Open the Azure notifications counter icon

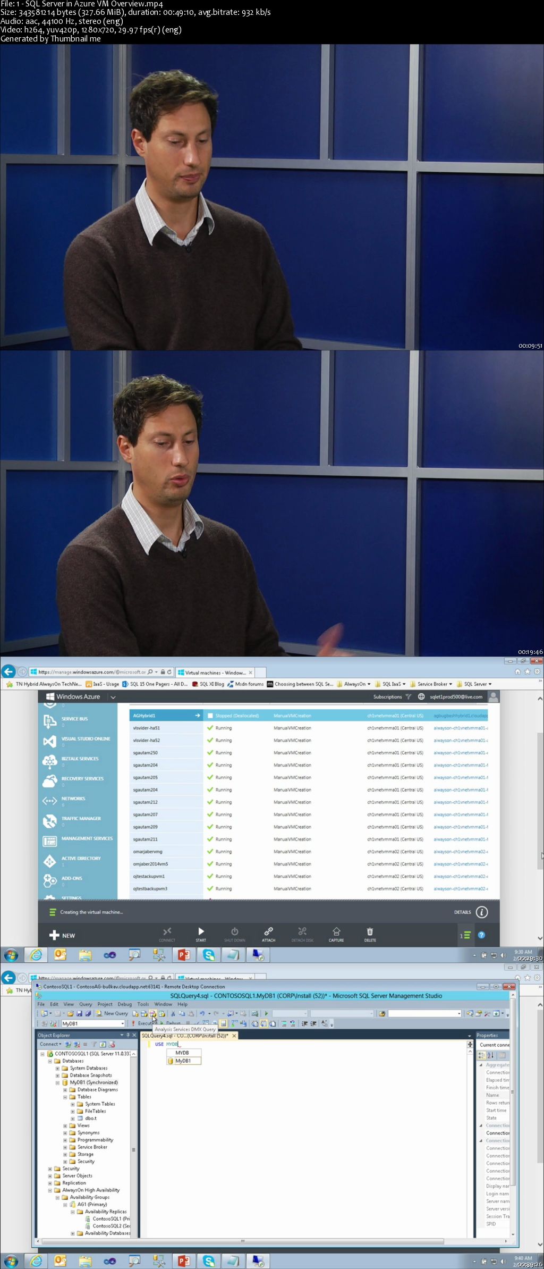click(x=465, y=935)
